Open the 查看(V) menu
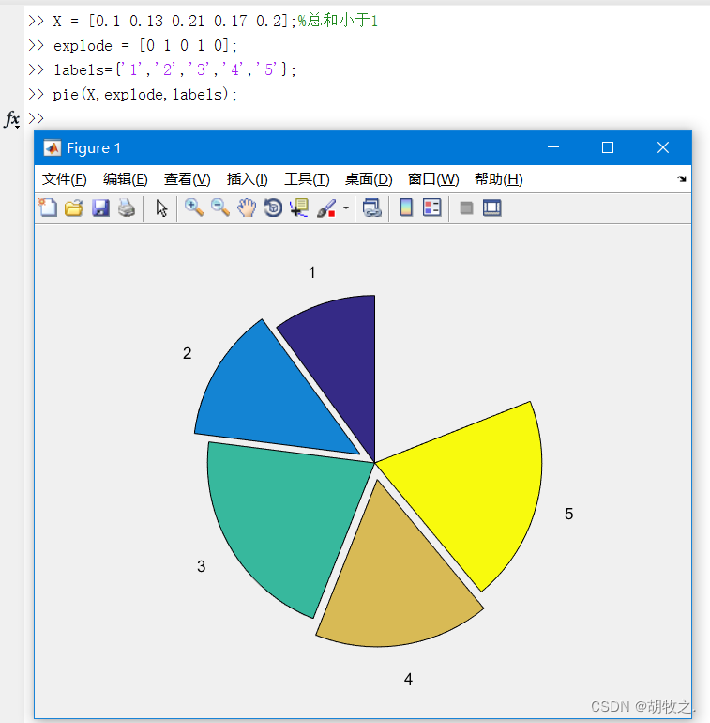The height and width of the screenshot is (723, 710). (x=187, y=179)
